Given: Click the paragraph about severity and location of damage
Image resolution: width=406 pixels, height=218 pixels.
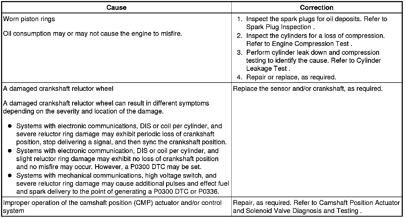Looking at the screenshot, I should pos(106,107).
